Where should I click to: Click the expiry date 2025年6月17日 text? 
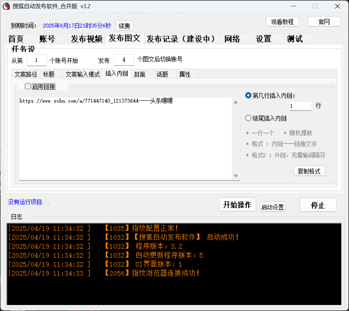(77, 26)
